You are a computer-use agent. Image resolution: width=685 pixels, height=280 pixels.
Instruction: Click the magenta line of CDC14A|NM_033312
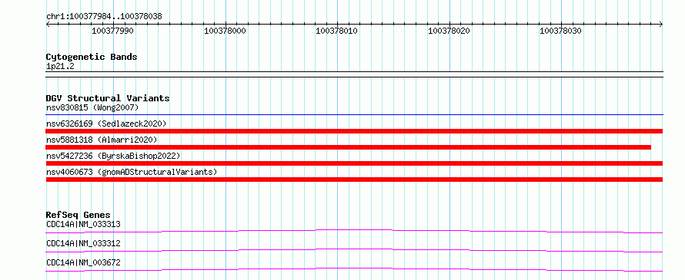(354, 250)
